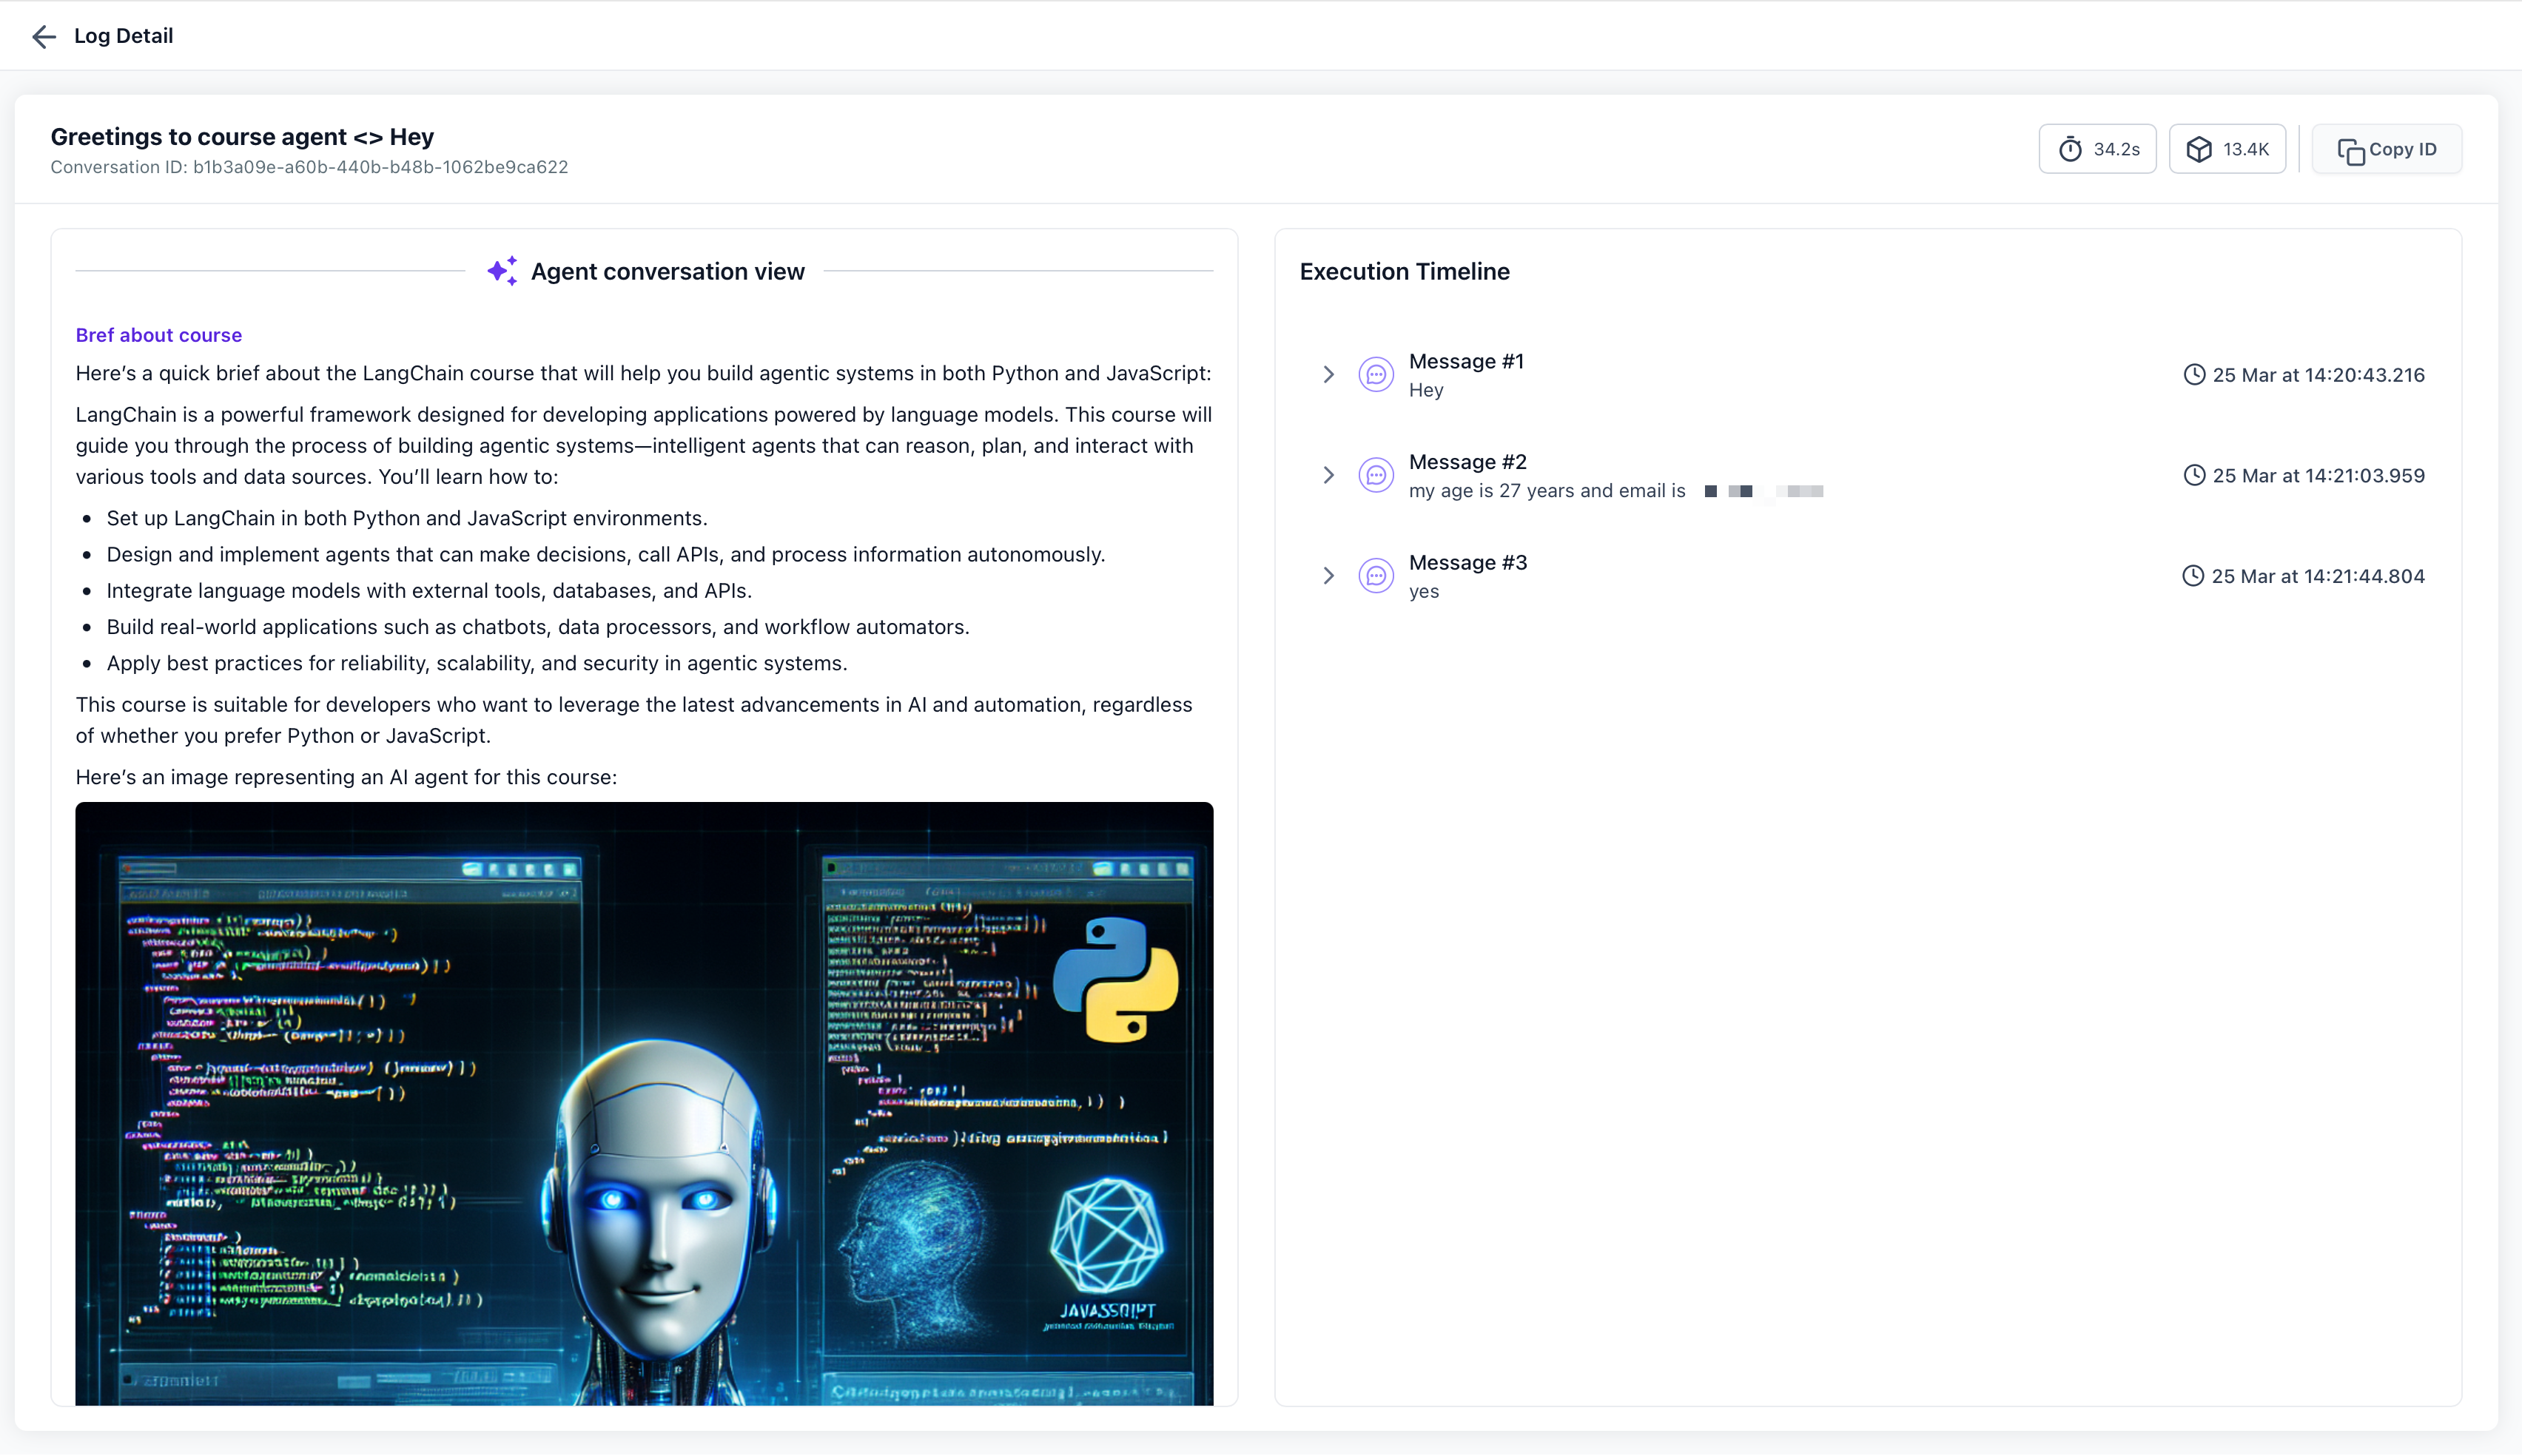This screenshot has height=1456, width=2522.
Task: Click Message #3 chat bubble icon
Action: click(1376, 576)
